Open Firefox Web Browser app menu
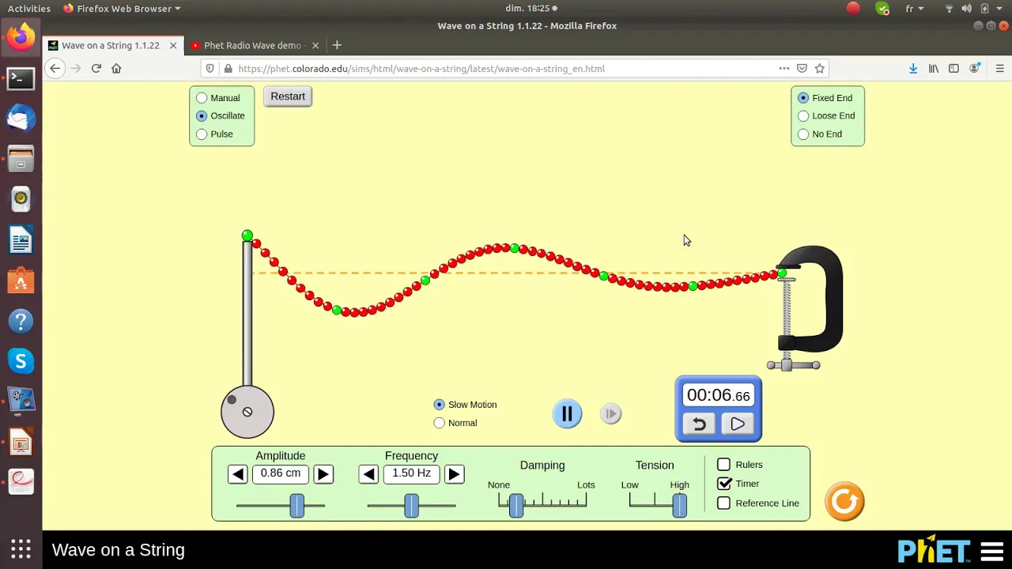Screen dimensions: 1012x569 122,9
